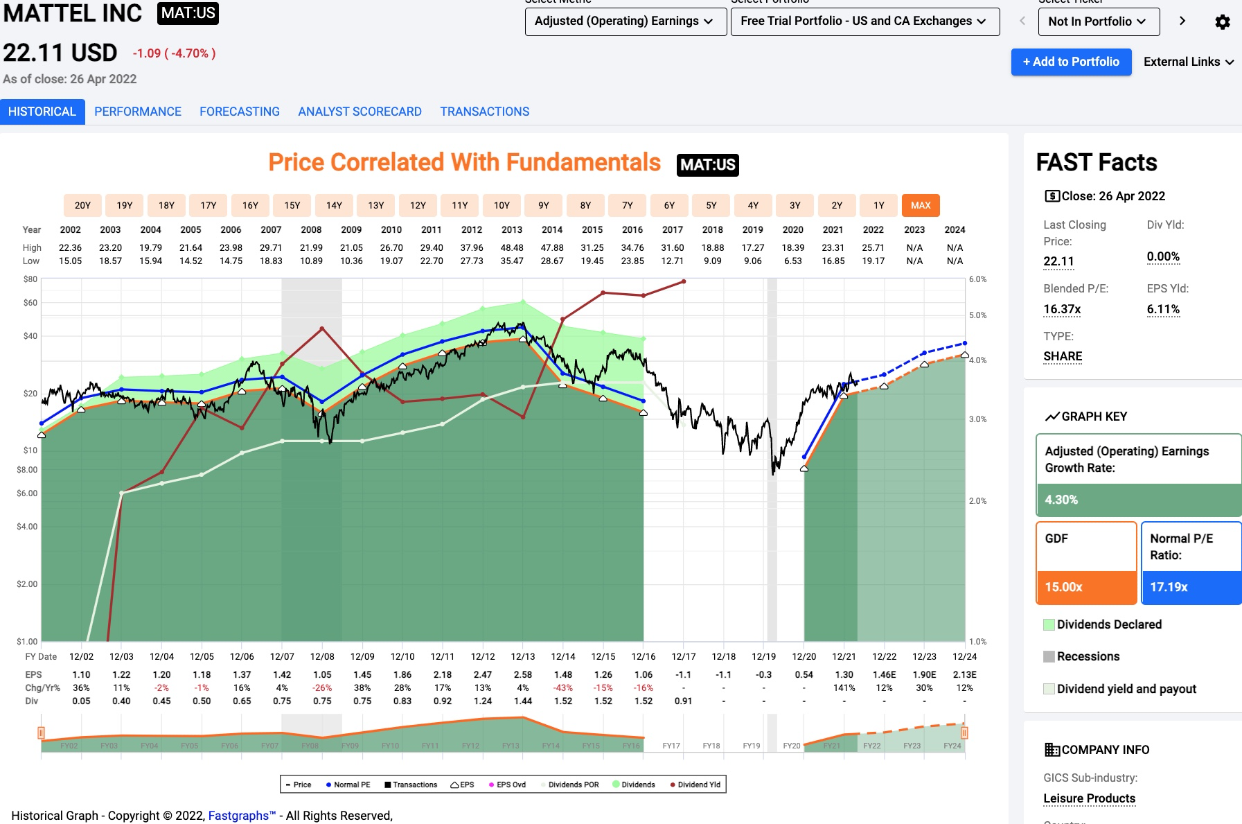Toggle Recessions legend checkbox

pyautogui.click(x=1049, y=656)
